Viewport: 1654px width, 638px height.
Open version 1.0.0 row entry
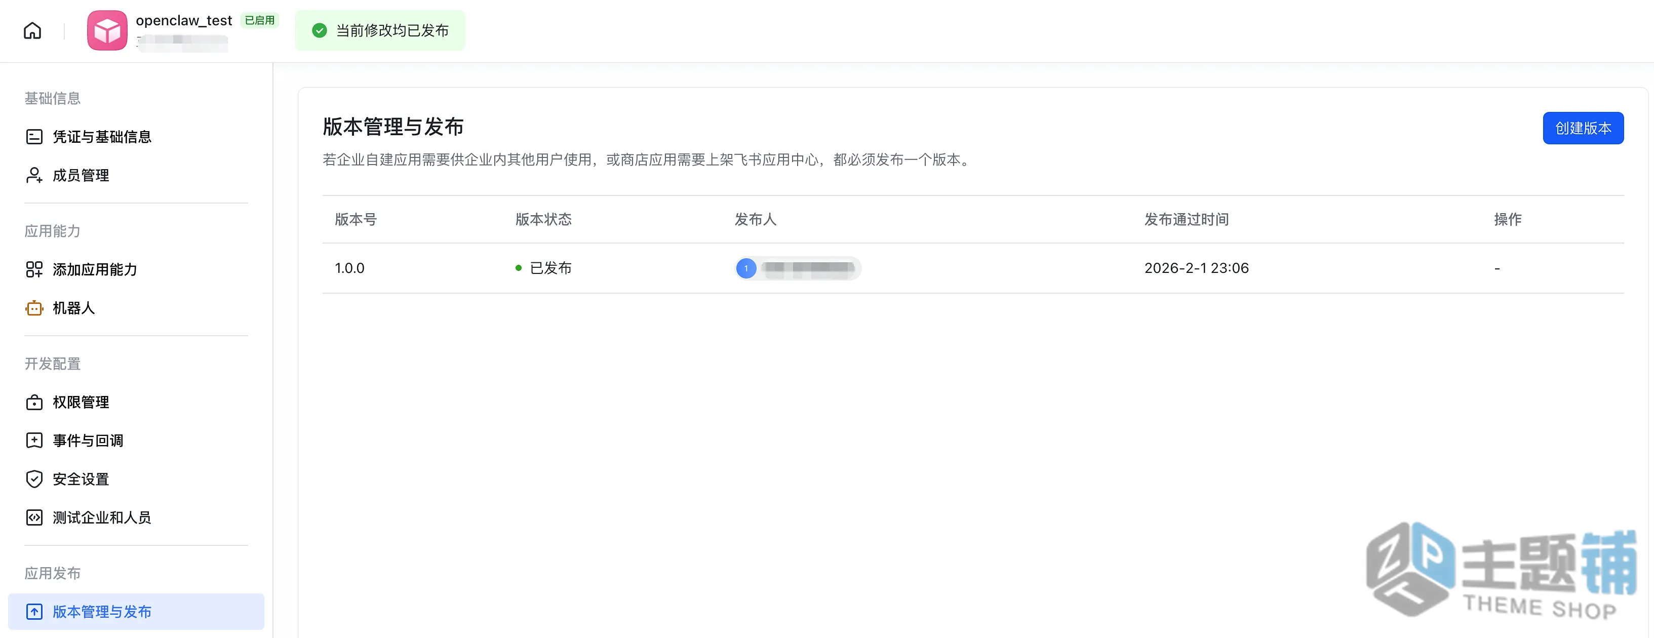click(349, 268)
